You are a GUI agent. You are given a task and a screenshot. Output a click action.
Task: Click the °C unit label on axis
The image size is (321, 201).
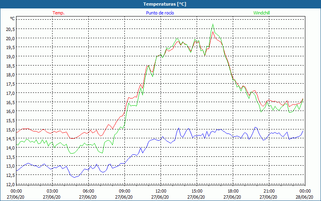[12, 18]
